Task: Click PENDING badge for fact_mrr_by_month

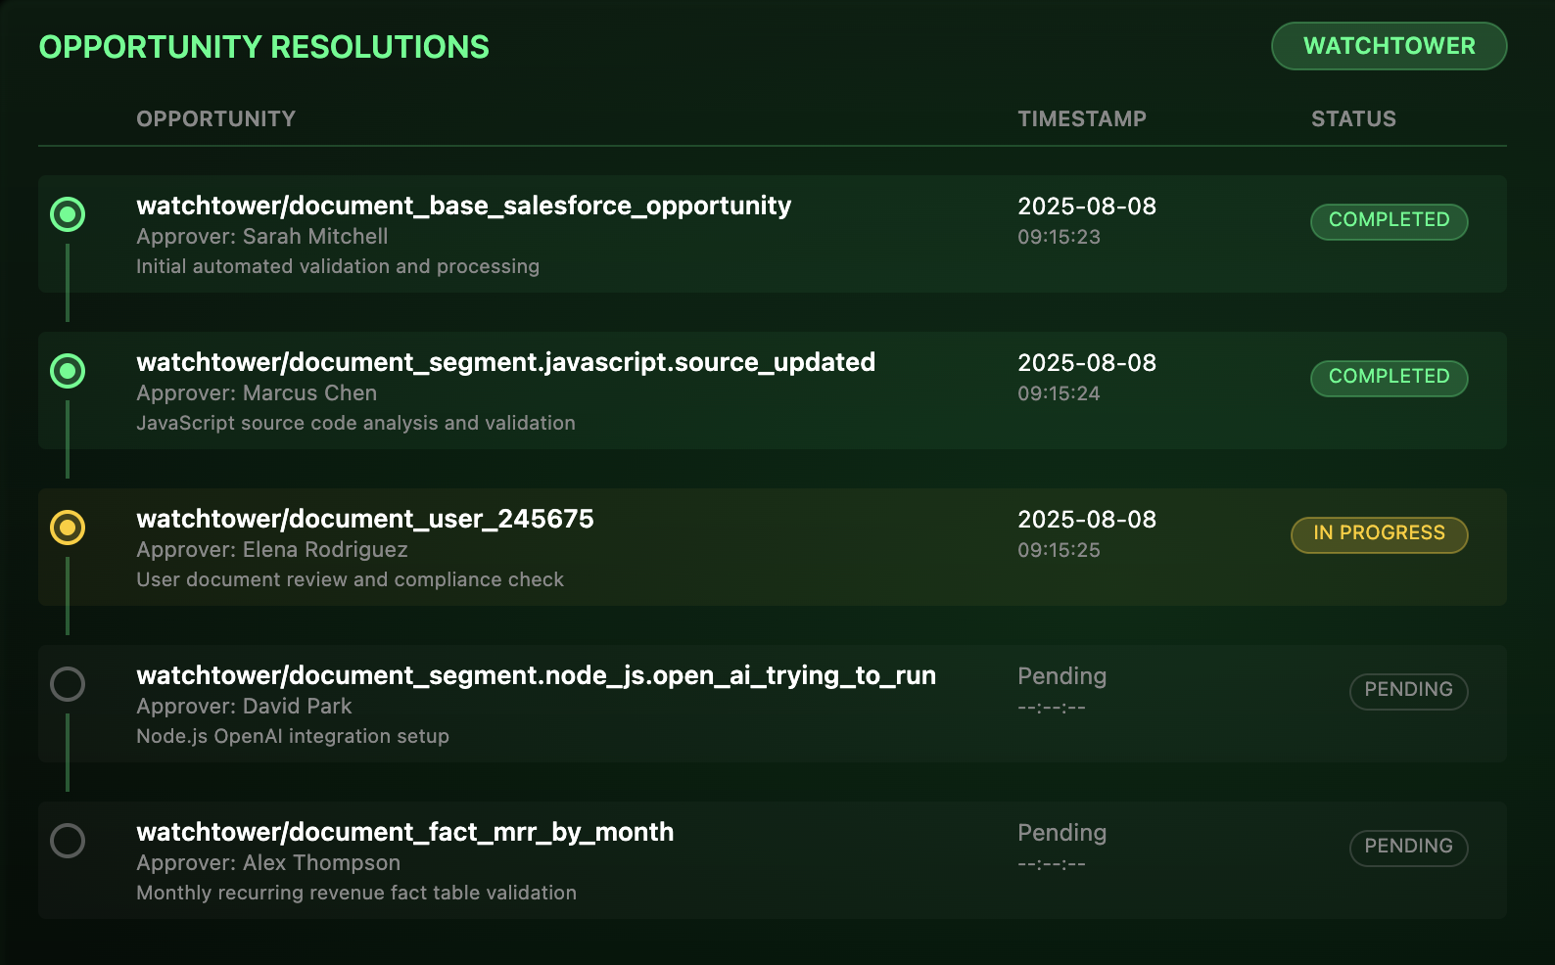Action: (1407, 848)
